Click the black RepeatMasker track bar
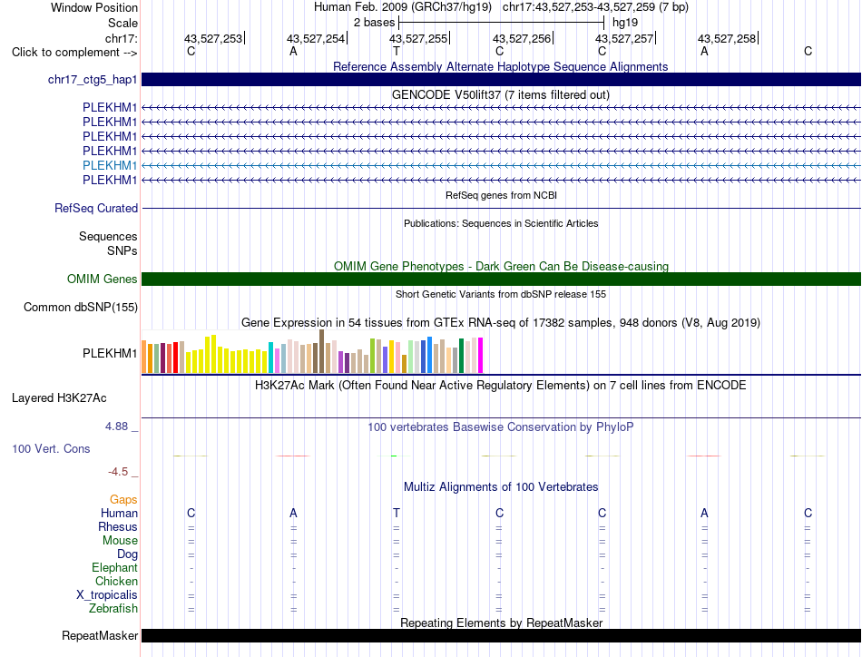The width and height of the screenshot is (862, 657). point(501,635)
